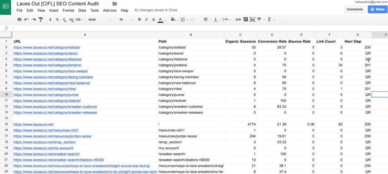
Task: Select cell containing 4774
Action: [240, 124]
